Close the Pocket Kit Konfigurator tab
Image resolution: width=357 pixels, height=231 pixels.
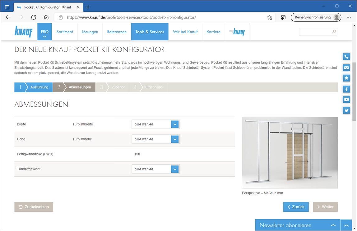(78, 7)
